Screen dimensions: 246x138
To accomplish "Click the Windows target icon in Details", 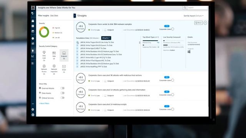I will pos(189,52).
